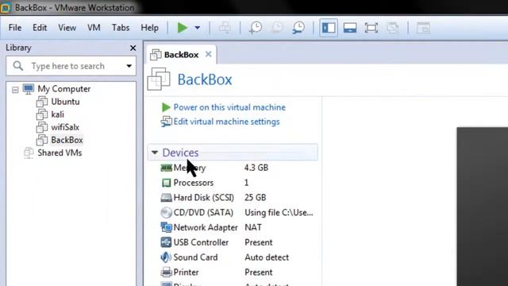Click the library search field
The width and height of the screenshot is (508, 286).
(x=71, y=66)
